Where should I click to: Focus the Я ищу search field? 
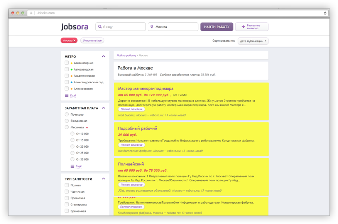[120, 27]
